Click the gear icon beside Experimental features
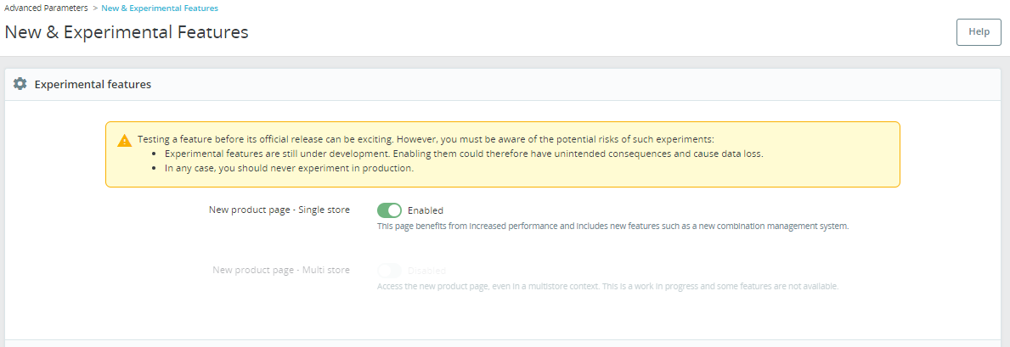This screenshot has width=1010, height=347. tap(20, 84)
